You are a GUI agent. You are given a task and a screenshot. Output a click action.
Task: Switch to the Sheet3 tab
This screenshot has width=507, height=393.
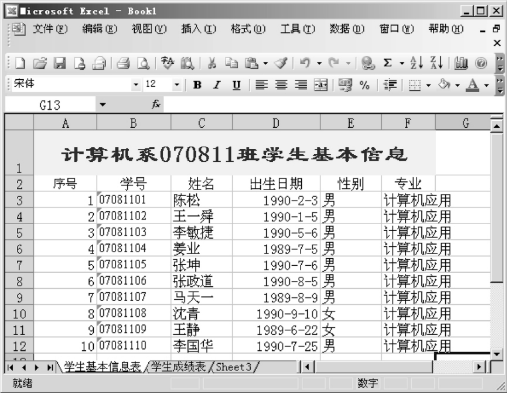coord(234,366)
